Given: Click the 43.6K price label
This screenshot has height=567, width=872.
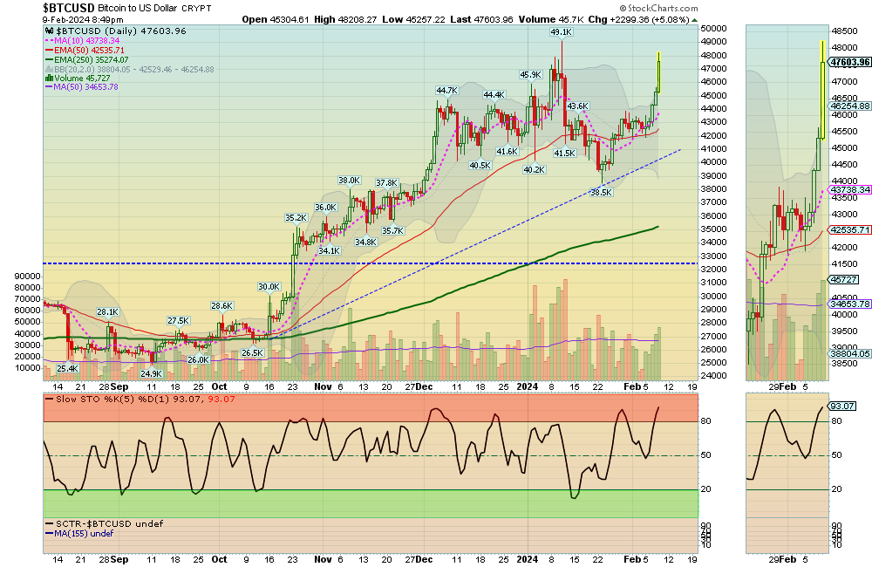Looking at the screenshot, I should (x=577, y=106).
